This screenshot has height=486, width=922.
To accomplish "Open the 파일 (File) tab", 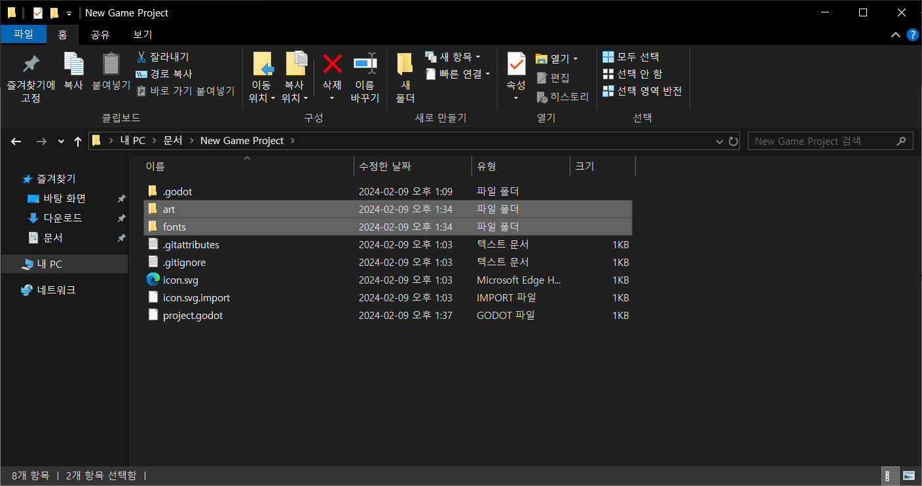I will [x=24, y=35].
